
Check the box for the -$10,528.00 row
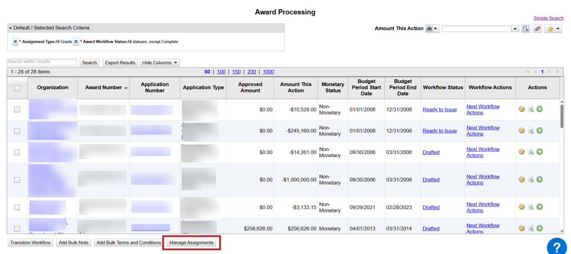pos(17,110)
